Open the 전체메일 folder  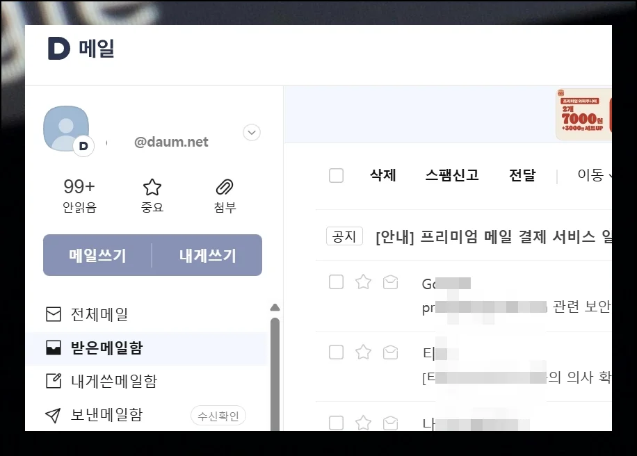[99, 315]
